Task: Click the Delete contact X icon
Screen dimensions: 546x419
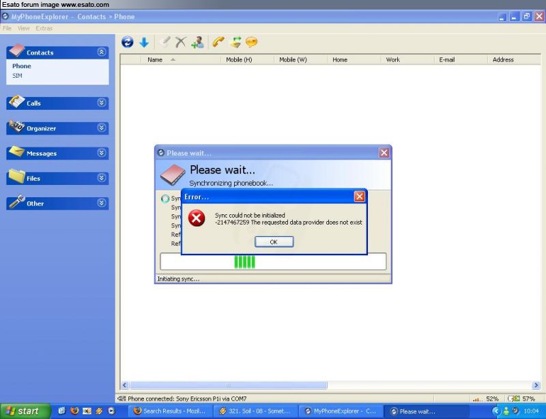Action: coord(180,42)
